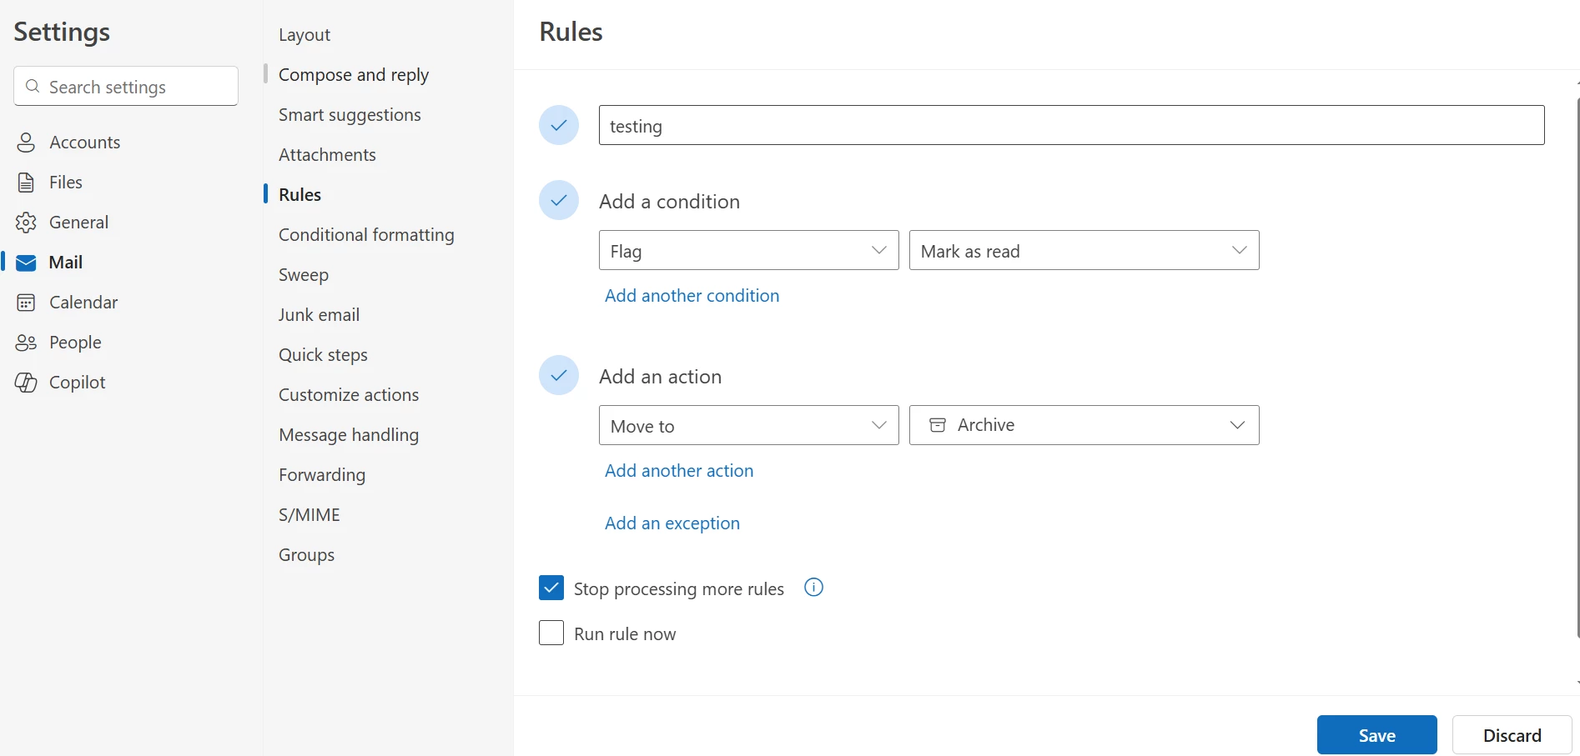Screen dimensions: 1580x756
Task: Click the People icon in sidebar
Action: pyautogui.click(x=26, y=343)
